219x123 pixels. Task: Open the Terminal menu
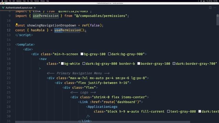click(x=37, y=1)
